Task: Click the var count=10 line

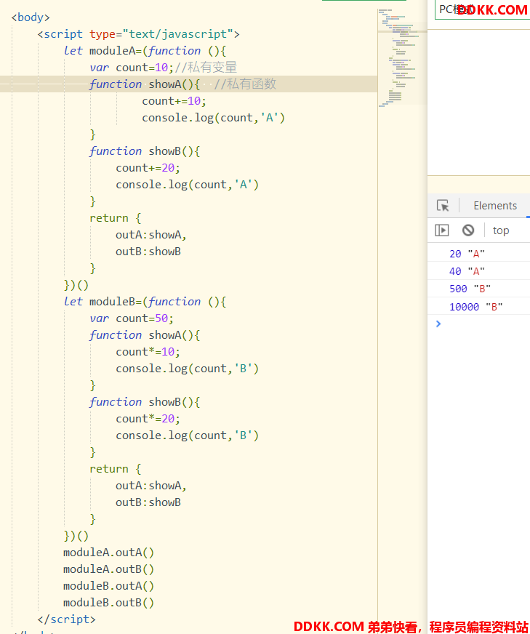Action: point(164,67)
